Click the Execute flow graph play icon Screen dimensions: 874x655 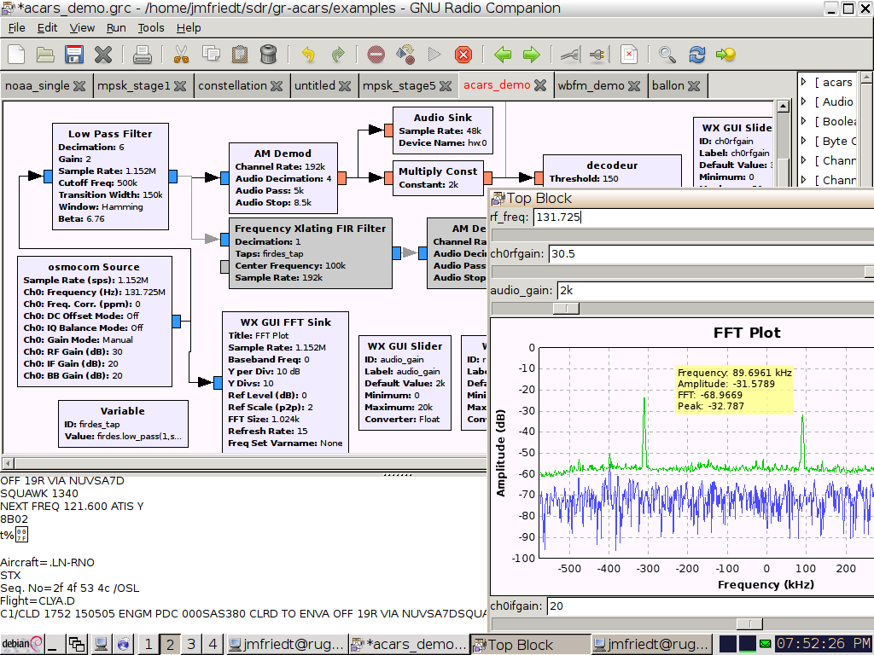(434, 55)
